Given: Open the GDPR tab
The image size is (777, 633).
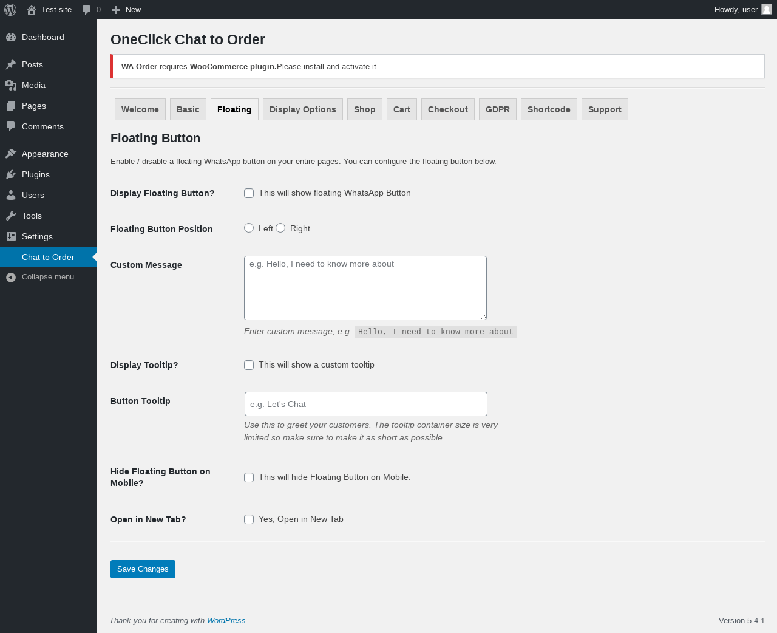Looking at the screenshot, I should tap(498, 109).
